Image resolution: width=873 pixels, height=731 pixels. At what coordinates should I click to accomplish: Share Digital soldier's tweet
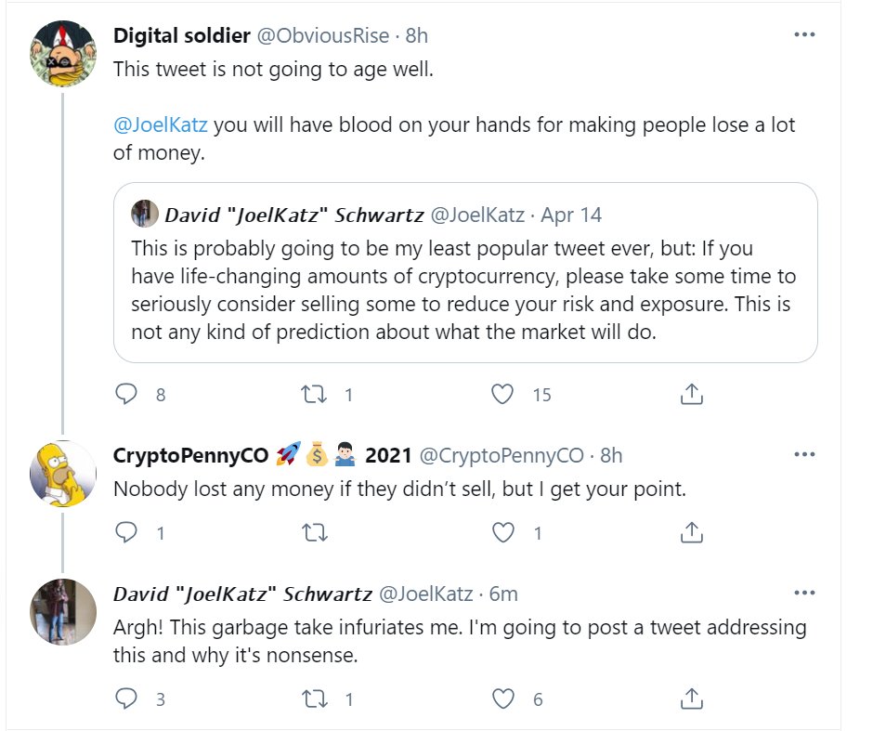(x=691, y=395)
